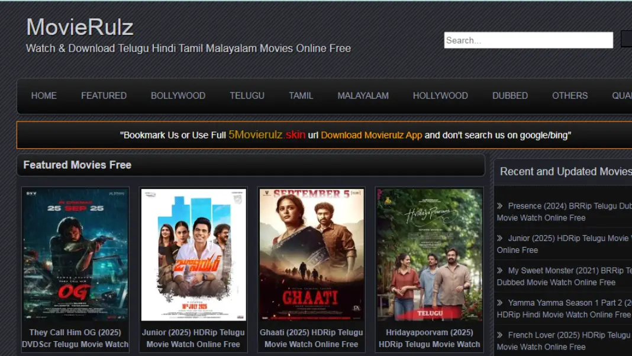Click the chevron icon beside Presence (2024)
Screen dimensions: 632x356
pyautogui.click(x=500, y=206)
